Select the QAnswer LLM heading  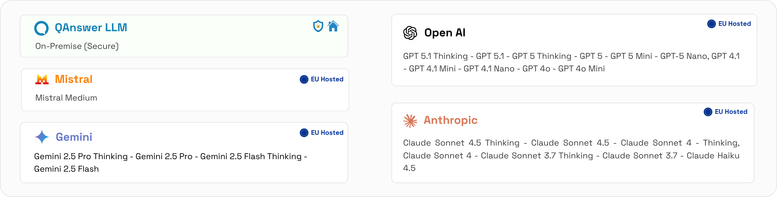click(91, 27)
